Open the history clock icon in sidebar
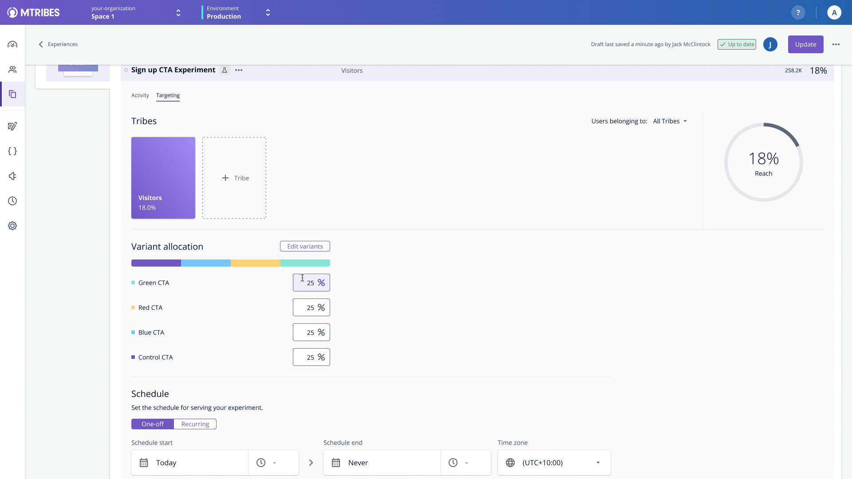 tap(12, 201)
